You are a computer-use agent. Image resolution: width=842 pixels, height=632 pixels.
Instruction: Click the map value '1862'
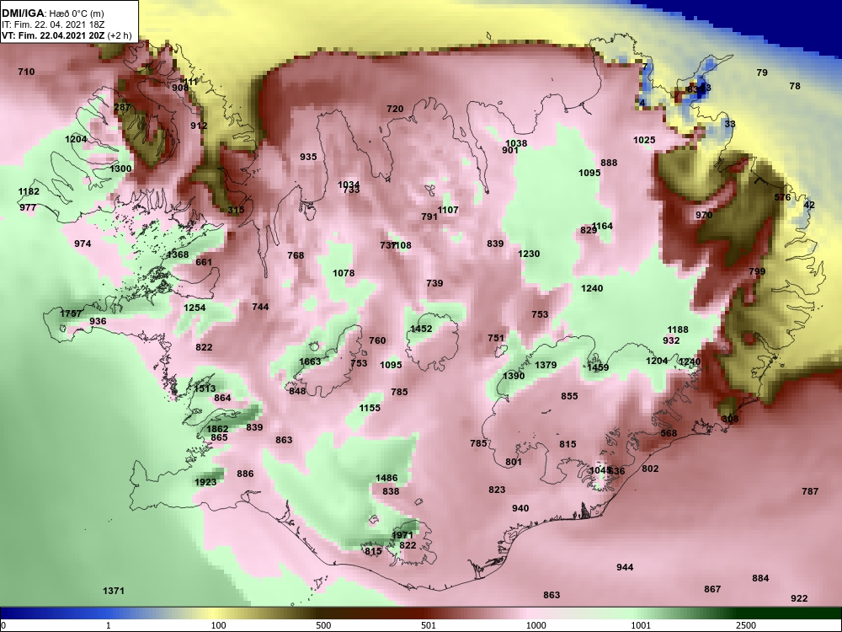coord(217,430)
